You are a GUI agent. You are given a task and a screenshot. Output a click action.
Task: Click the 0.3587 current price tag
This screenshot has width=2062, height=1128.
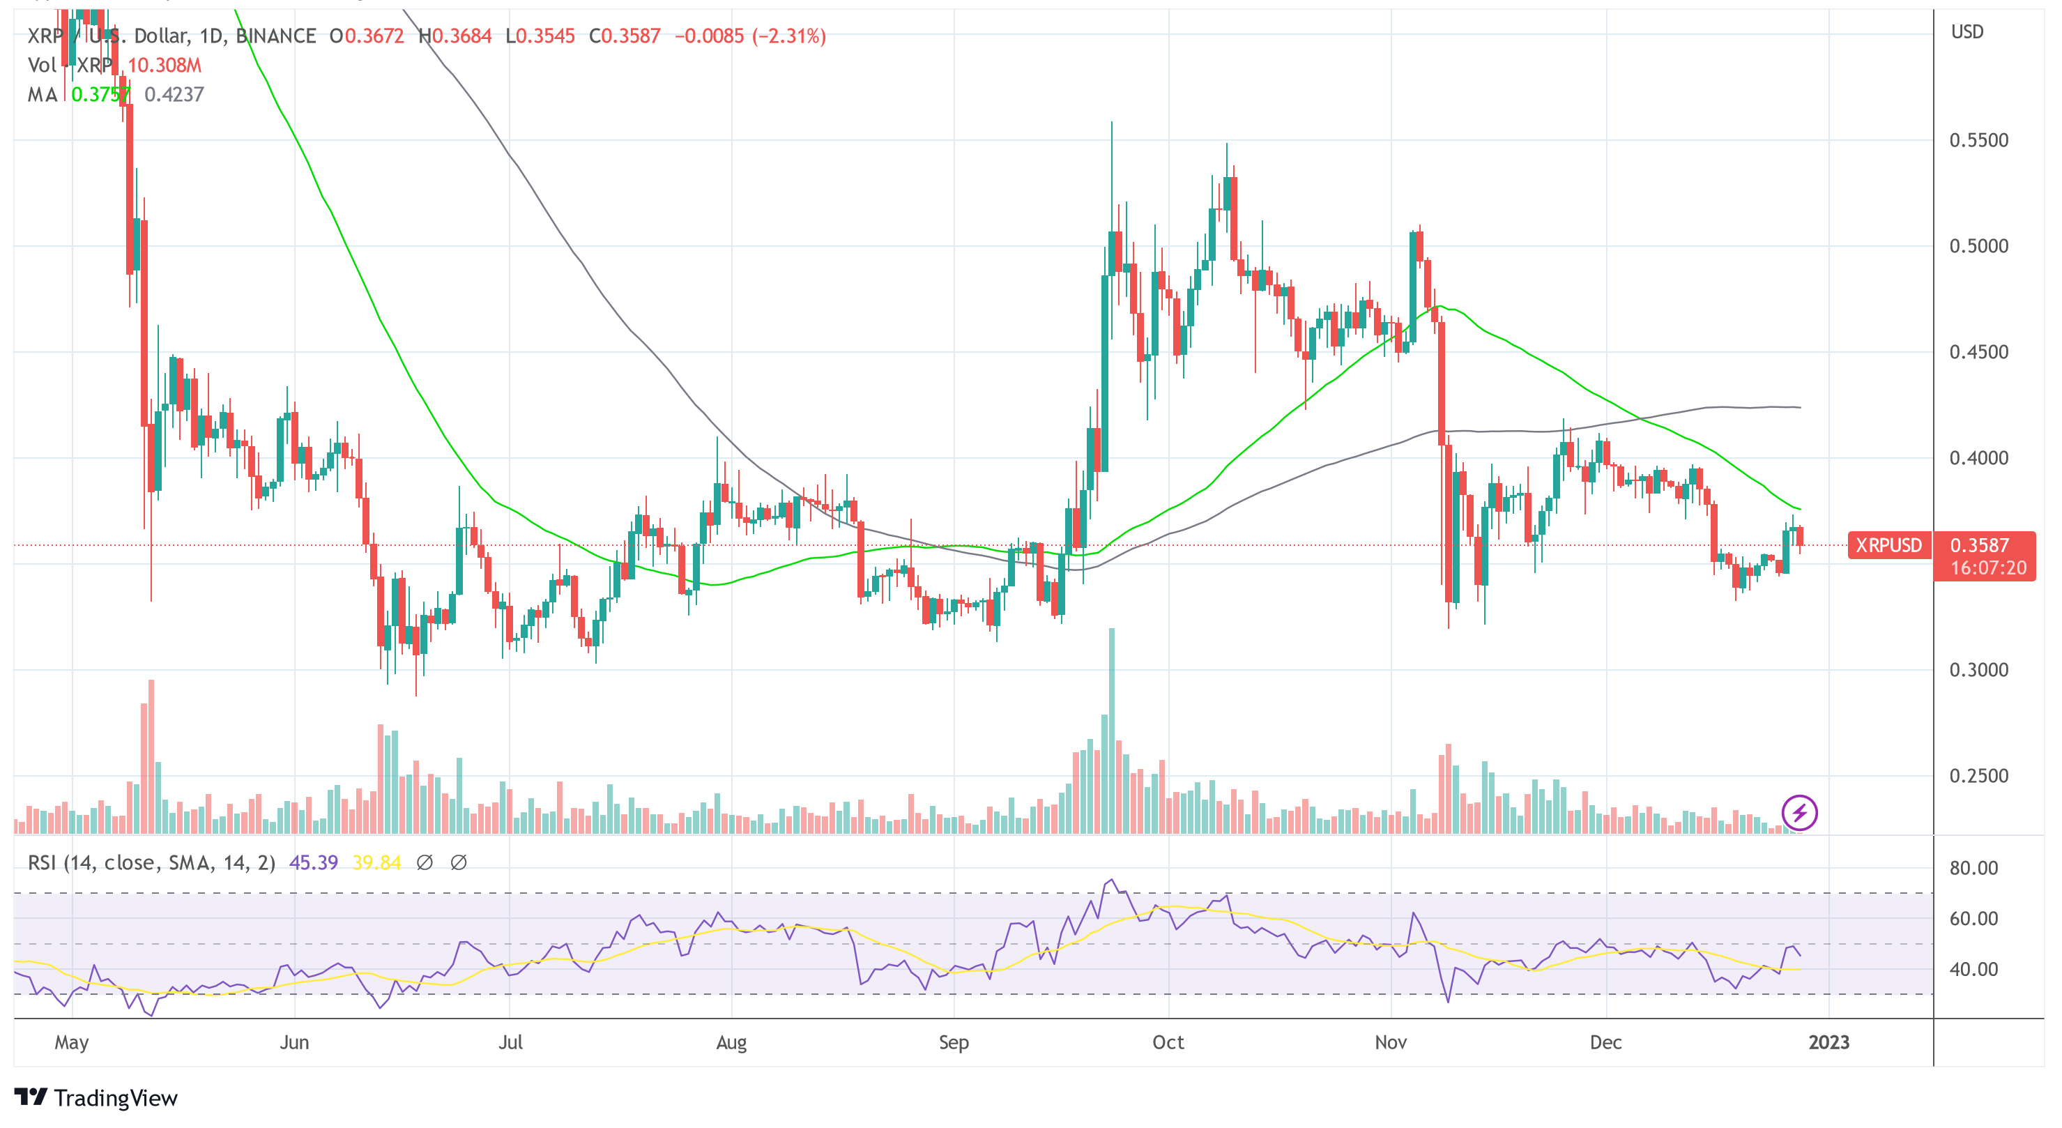(1980, 546)
